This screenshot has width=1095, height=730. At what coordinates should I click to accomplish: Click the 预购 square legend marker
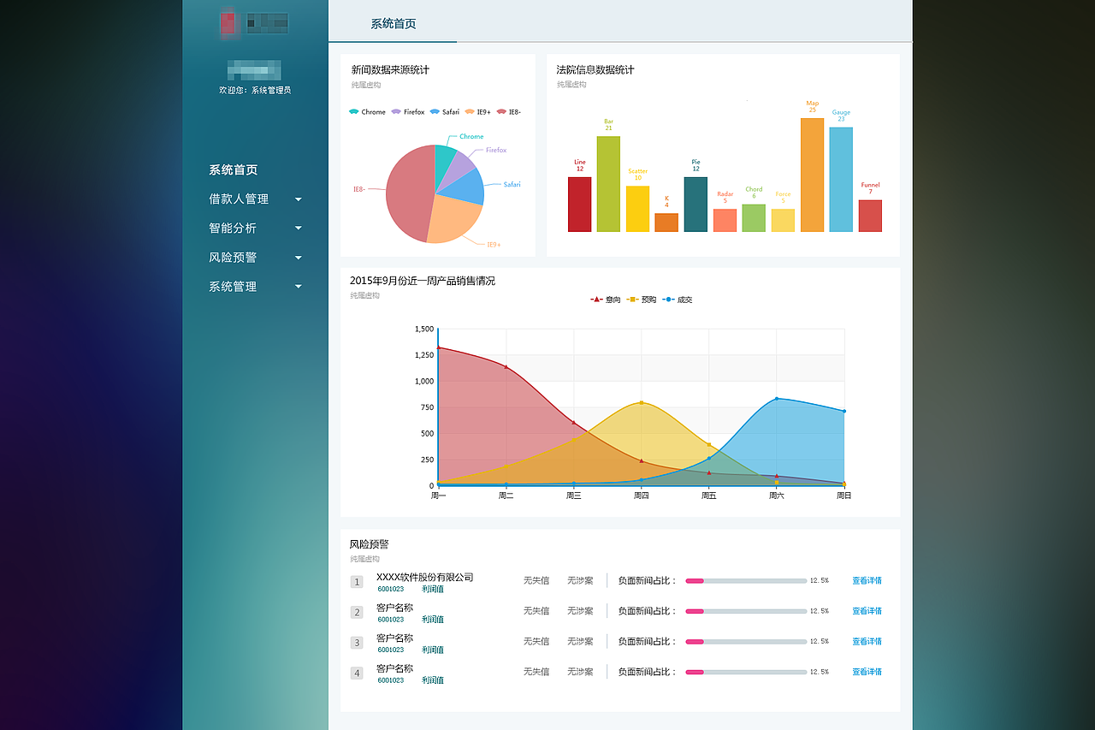(x=633, y=299)
